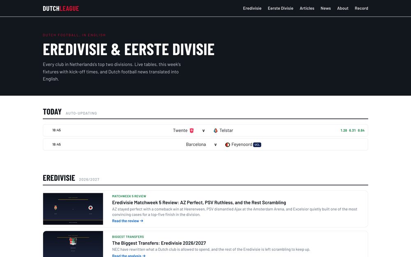Open the Matchweek 5 Review article thumbnail
Image resolution: width=411 pixels, height=257 pixels.
point(73,209)
